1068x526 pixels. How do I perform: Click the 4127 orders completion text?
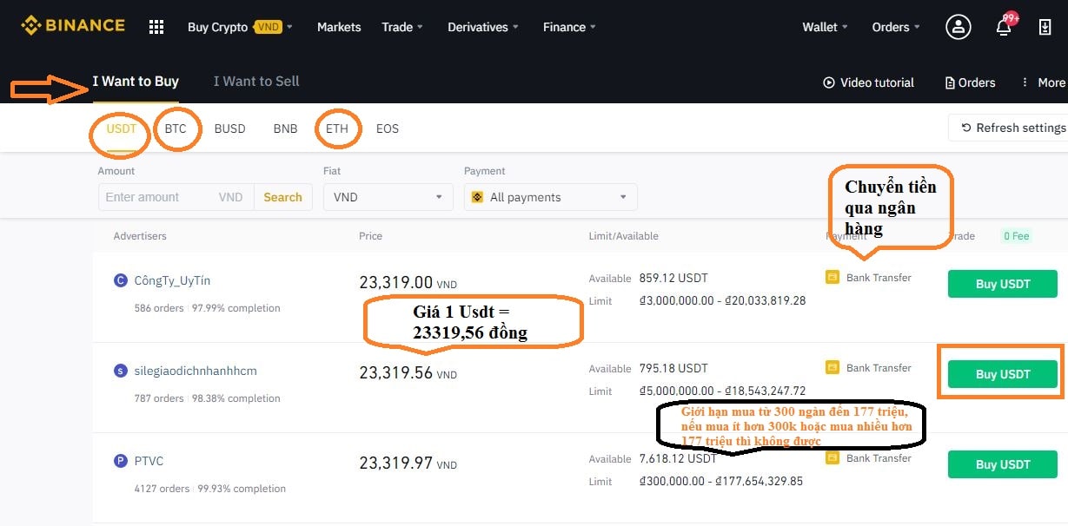(x=209, y=489)
